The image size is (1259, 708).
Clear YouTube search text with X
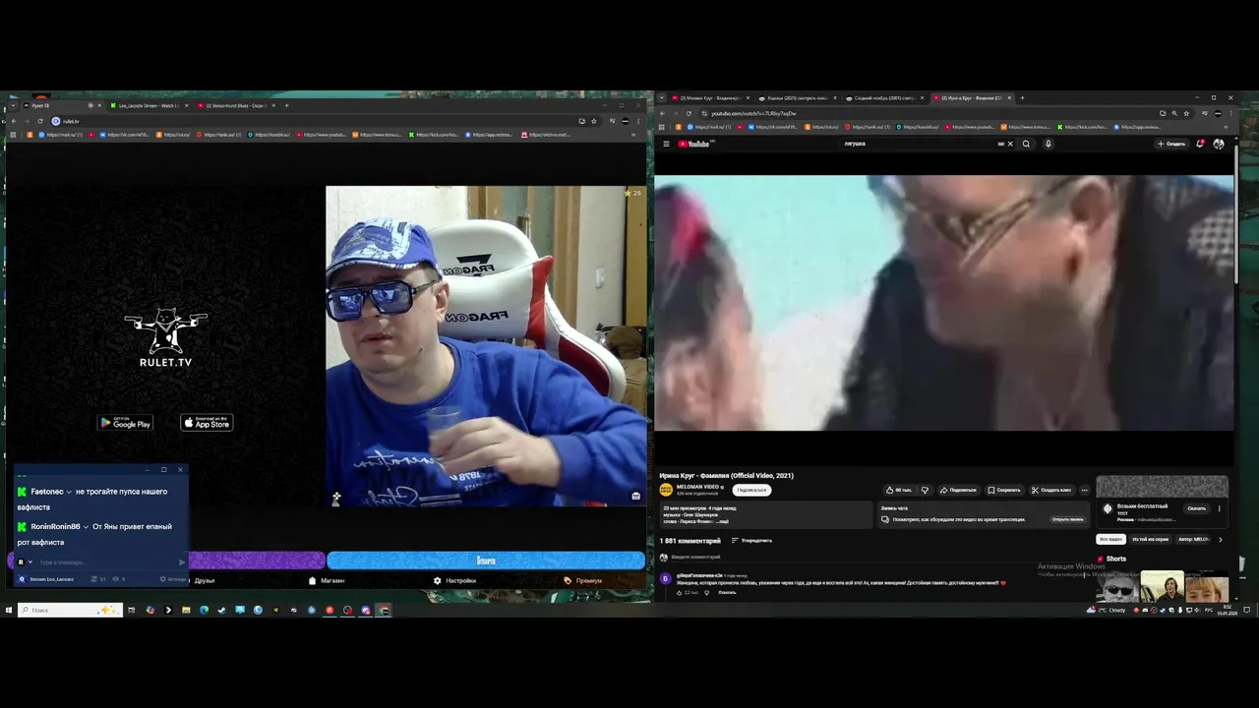[x=1009, y=144]
